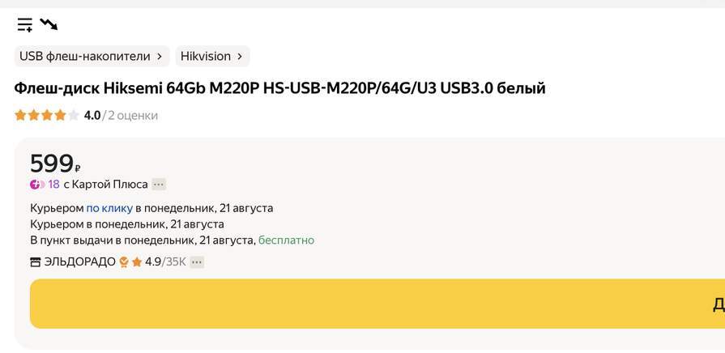This screenshot has height=353, width=725.
Task: Click the price drop trend arrow icon
Action: 49,24
